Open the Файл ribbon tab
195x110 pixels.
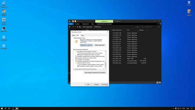point(71,24)
